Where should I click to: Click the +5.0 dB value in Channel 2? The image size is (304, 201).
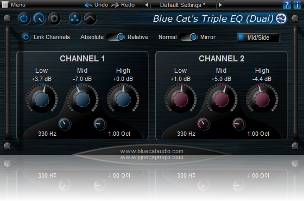[x=221, y=79]
